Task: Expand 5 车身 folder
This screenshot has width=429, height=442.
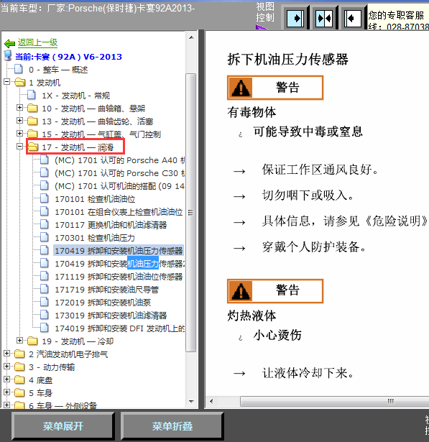Action: click(x=6, y=392)
